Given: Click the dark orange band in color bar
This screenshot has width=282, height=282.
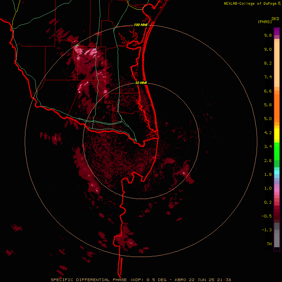Looking at the screenshot, I should point(277,108).
